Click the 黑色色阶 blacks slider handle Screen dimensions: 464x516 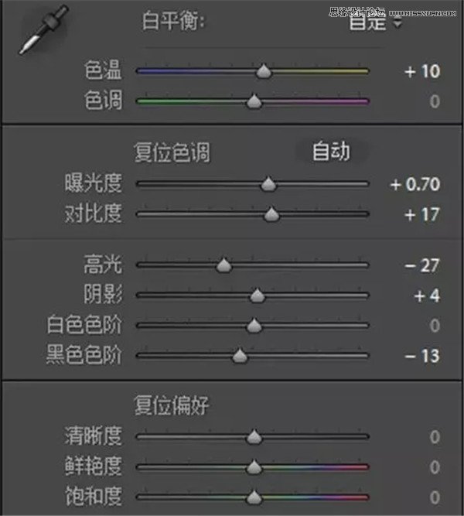[240, 357]
